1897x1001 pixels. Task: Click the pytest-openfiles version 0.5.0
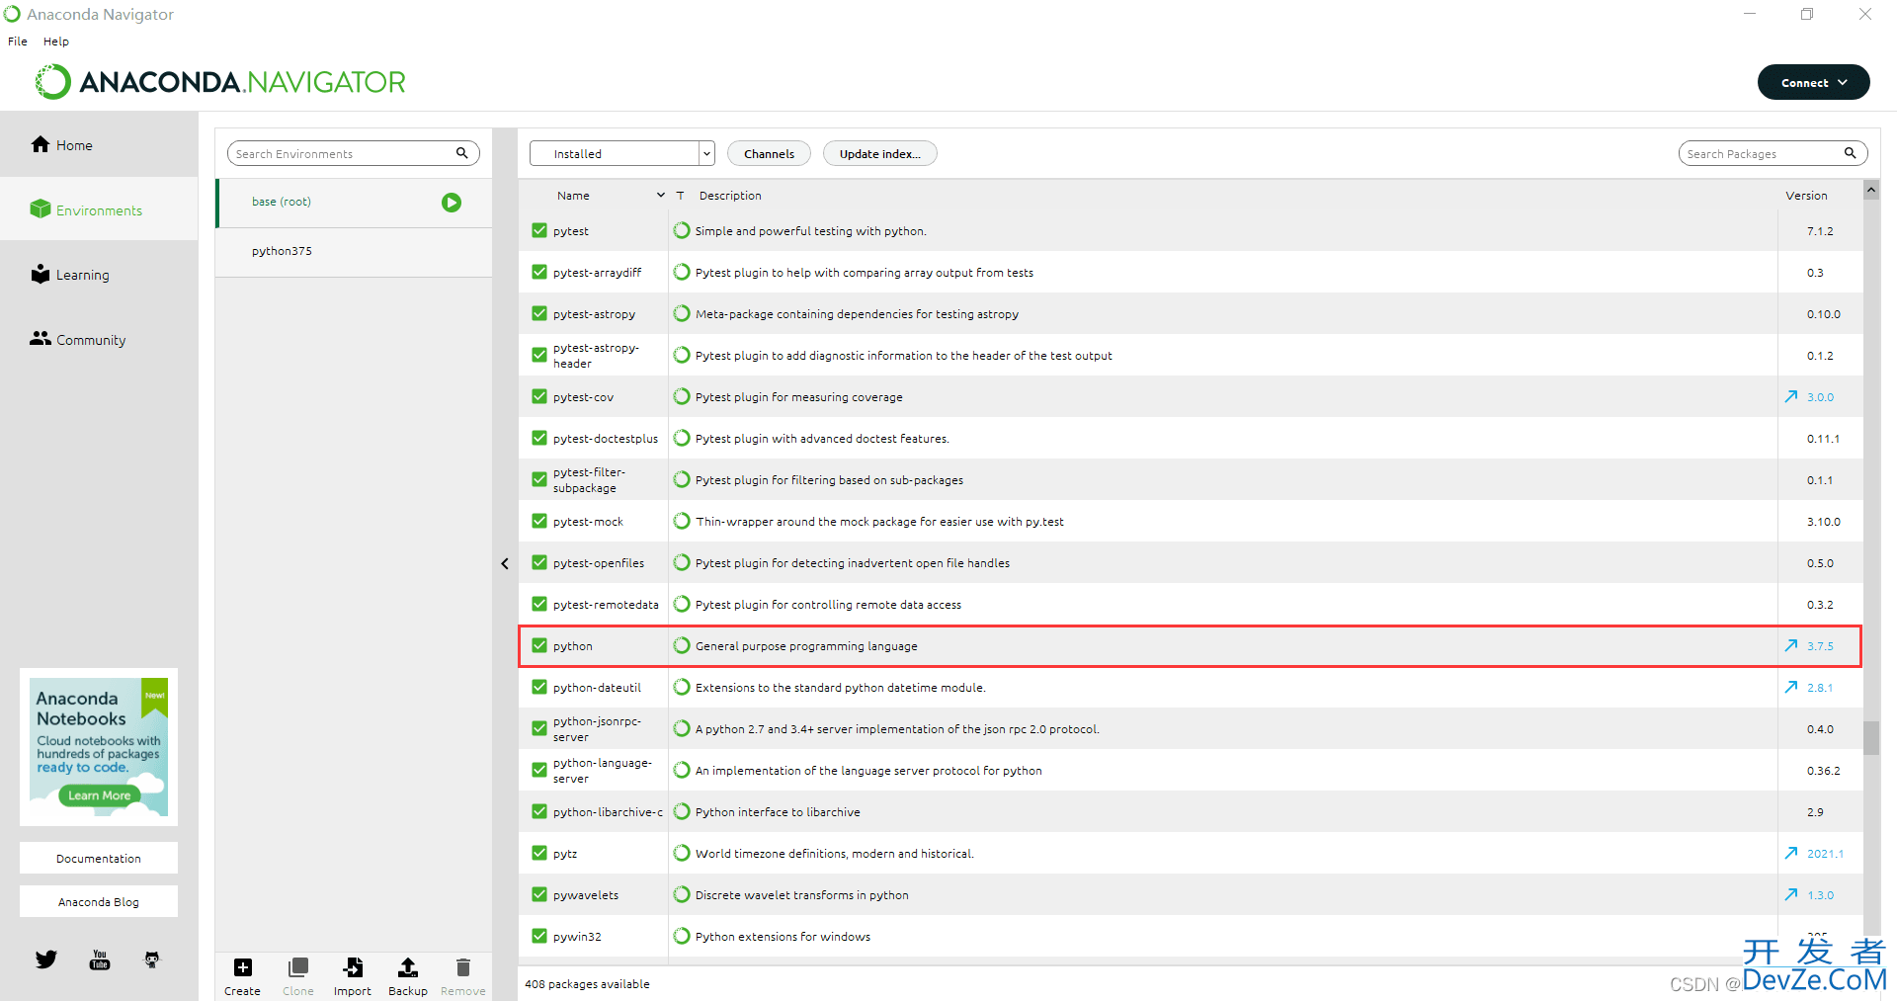(x=1820, y=563)
